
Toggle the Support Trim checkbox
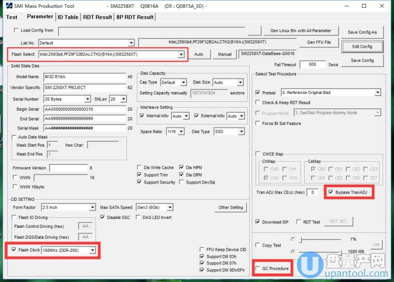(140, 175)
